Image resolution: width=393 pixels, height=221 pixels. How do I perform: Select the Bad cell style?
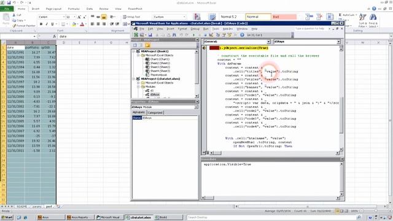(x=284, y=17)
